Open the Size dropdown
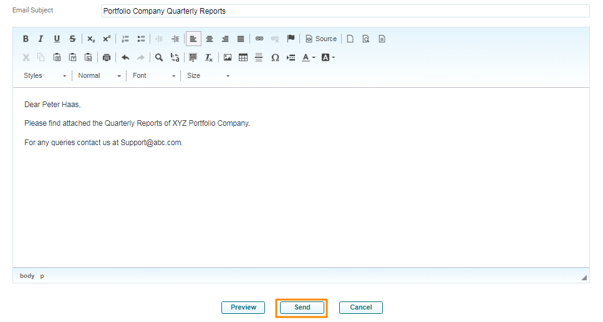Screen dimensions: 603x322 (208, 75)
